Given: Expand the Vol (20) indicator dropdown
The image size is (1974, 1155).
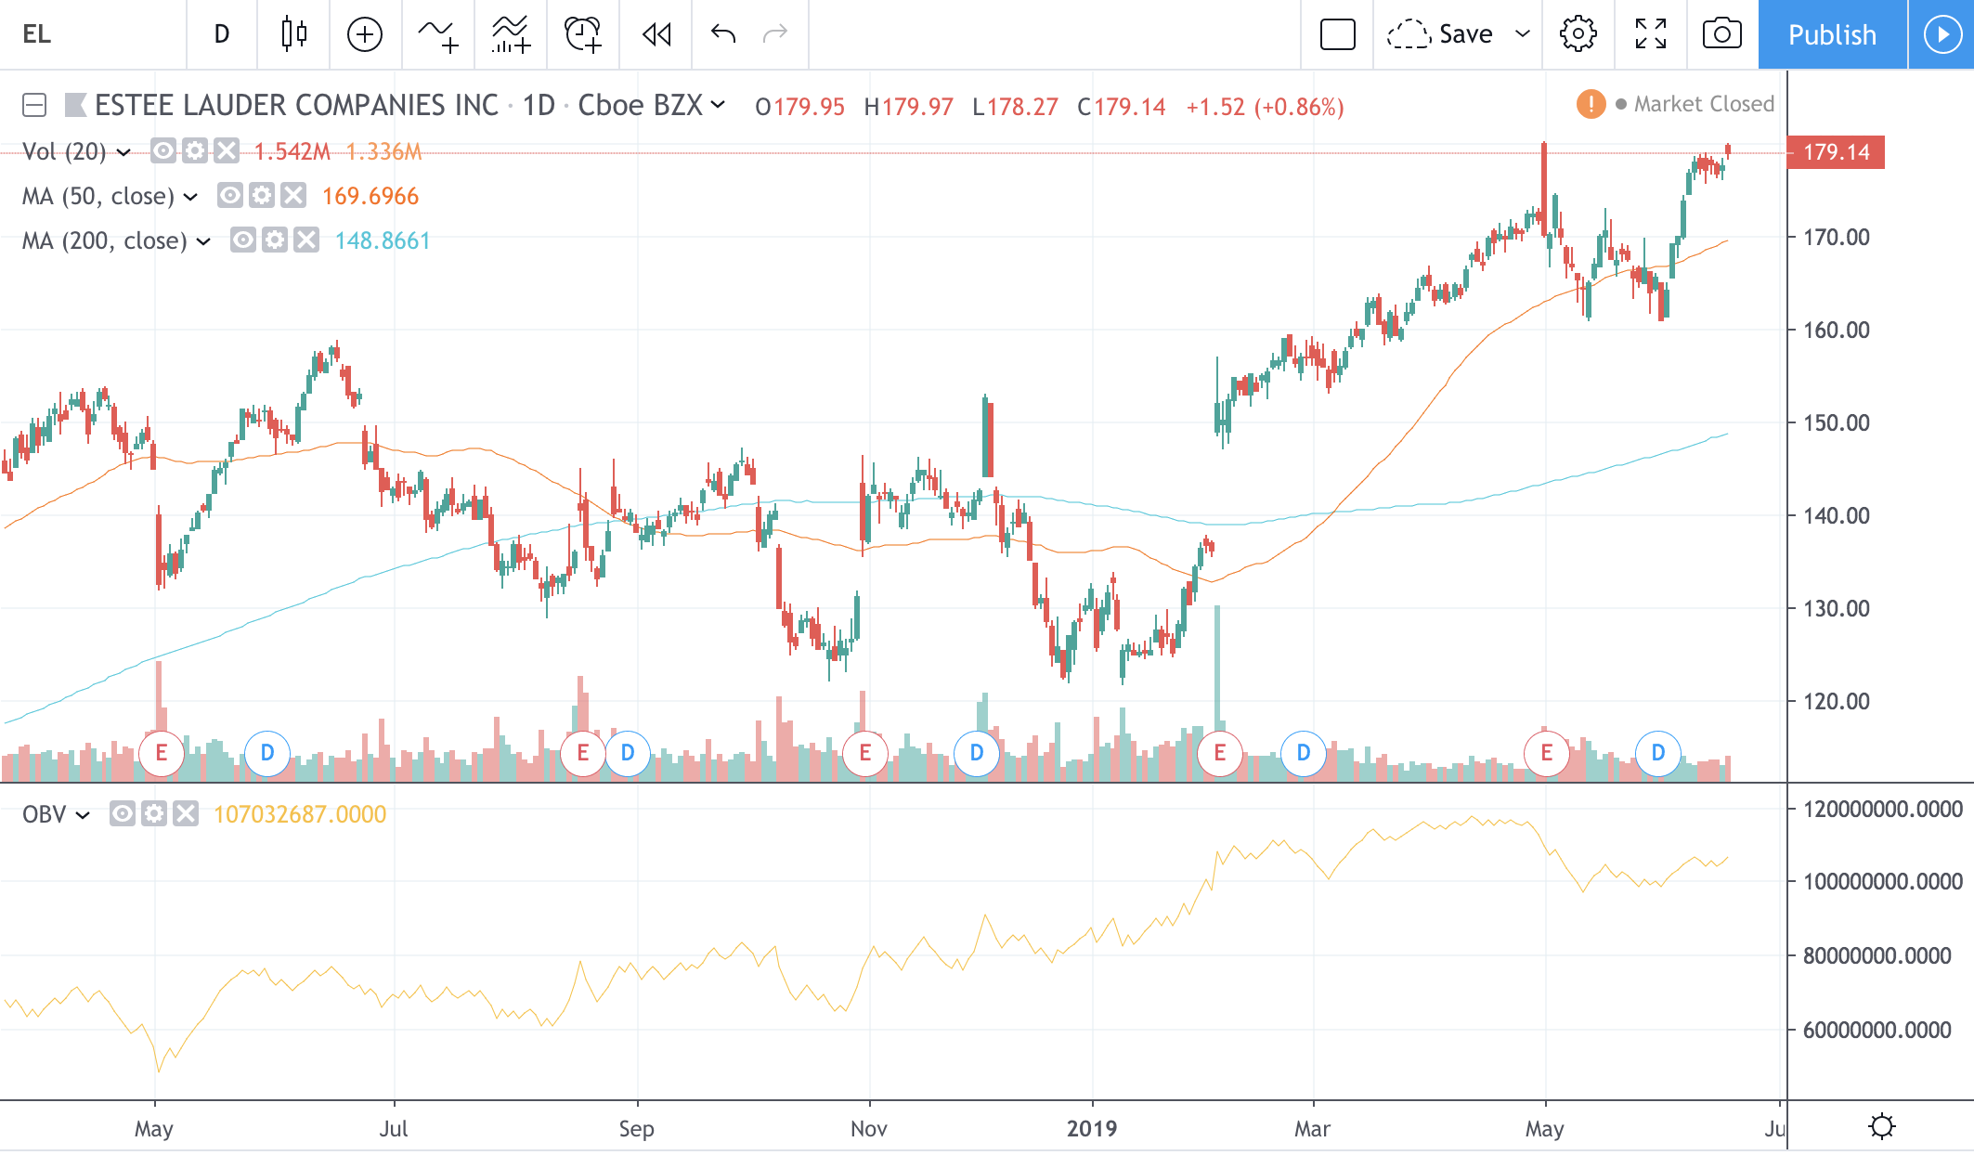Looking at the screenshot, I should [x=123, y=151].
